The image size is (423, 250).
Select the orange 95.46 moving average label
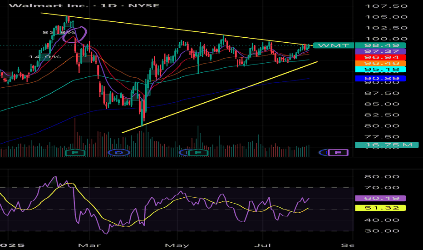380,63
